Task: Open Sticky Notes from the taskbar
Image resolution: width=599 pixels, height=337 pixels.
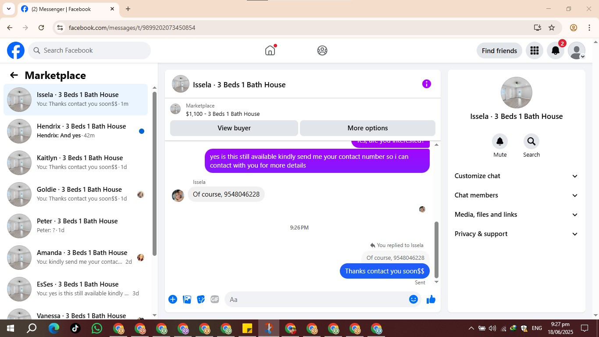Action: 247,328
